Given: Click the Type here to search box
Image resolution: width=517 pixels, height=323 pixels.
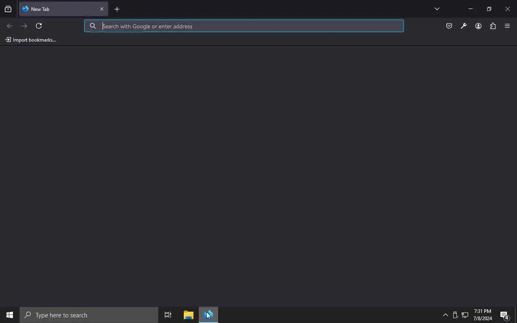Looking at the screenshot, I should [89, 315].
